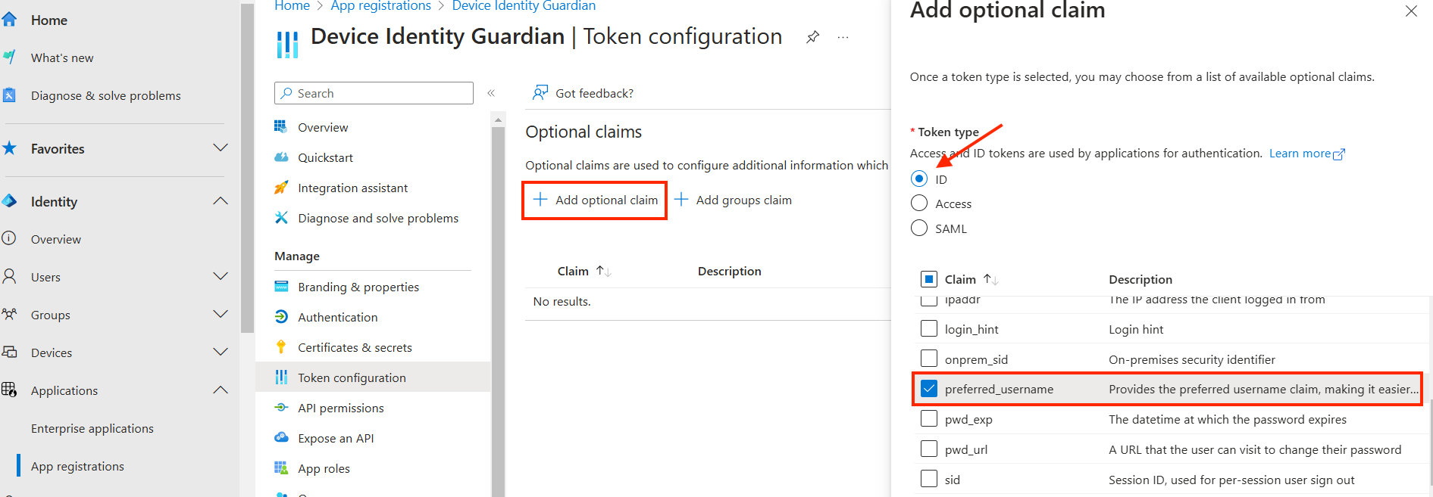
Task: Uncheck the preferred_username claim checkbox
Action: [x=929, y=389]
